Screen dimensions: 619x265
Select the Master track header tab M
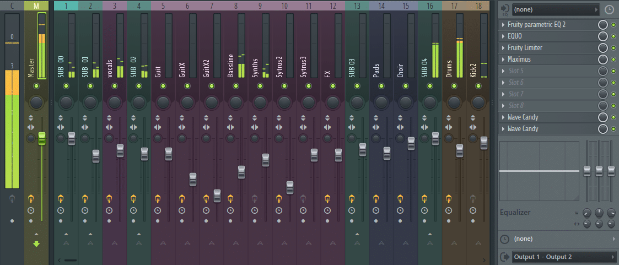click(36, 6)
